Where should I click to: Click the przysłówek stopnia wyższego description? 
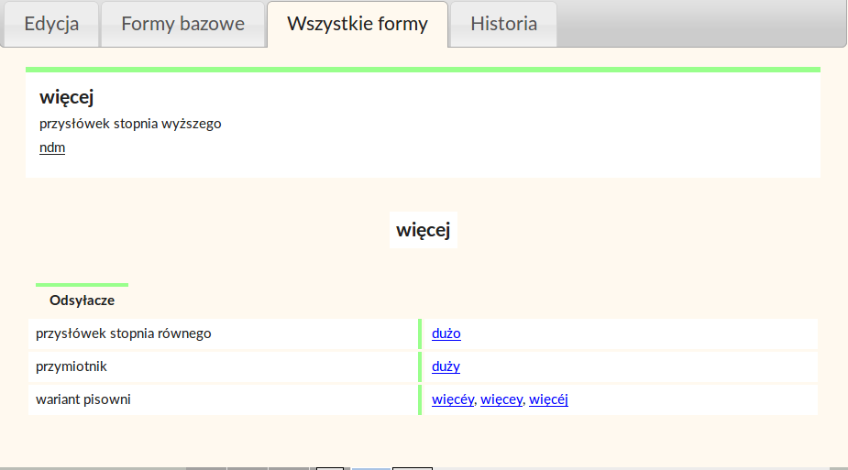tap(130, 124)
